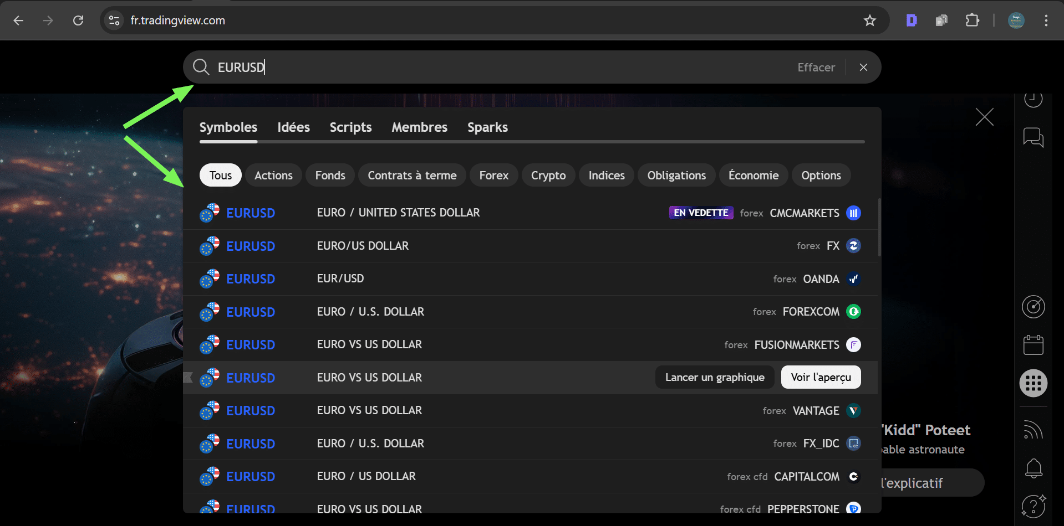Click the search magnifier icon

pos(200,67)
